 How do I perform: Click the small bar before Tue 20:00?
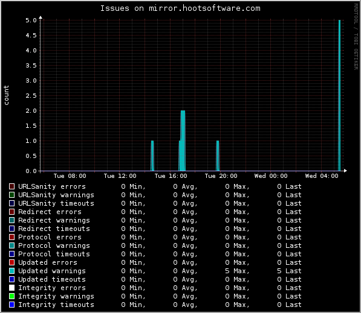point(218,156)
